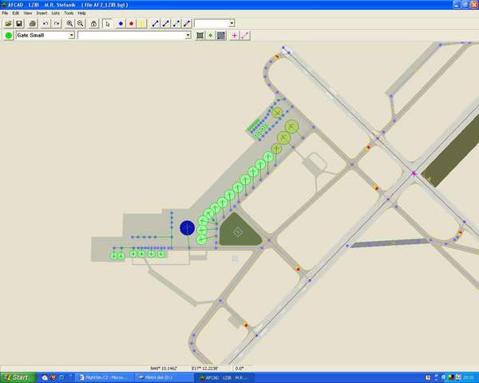
Task: Open the taxiway designator dropdown on top toolbar
Action: (232, 23)
